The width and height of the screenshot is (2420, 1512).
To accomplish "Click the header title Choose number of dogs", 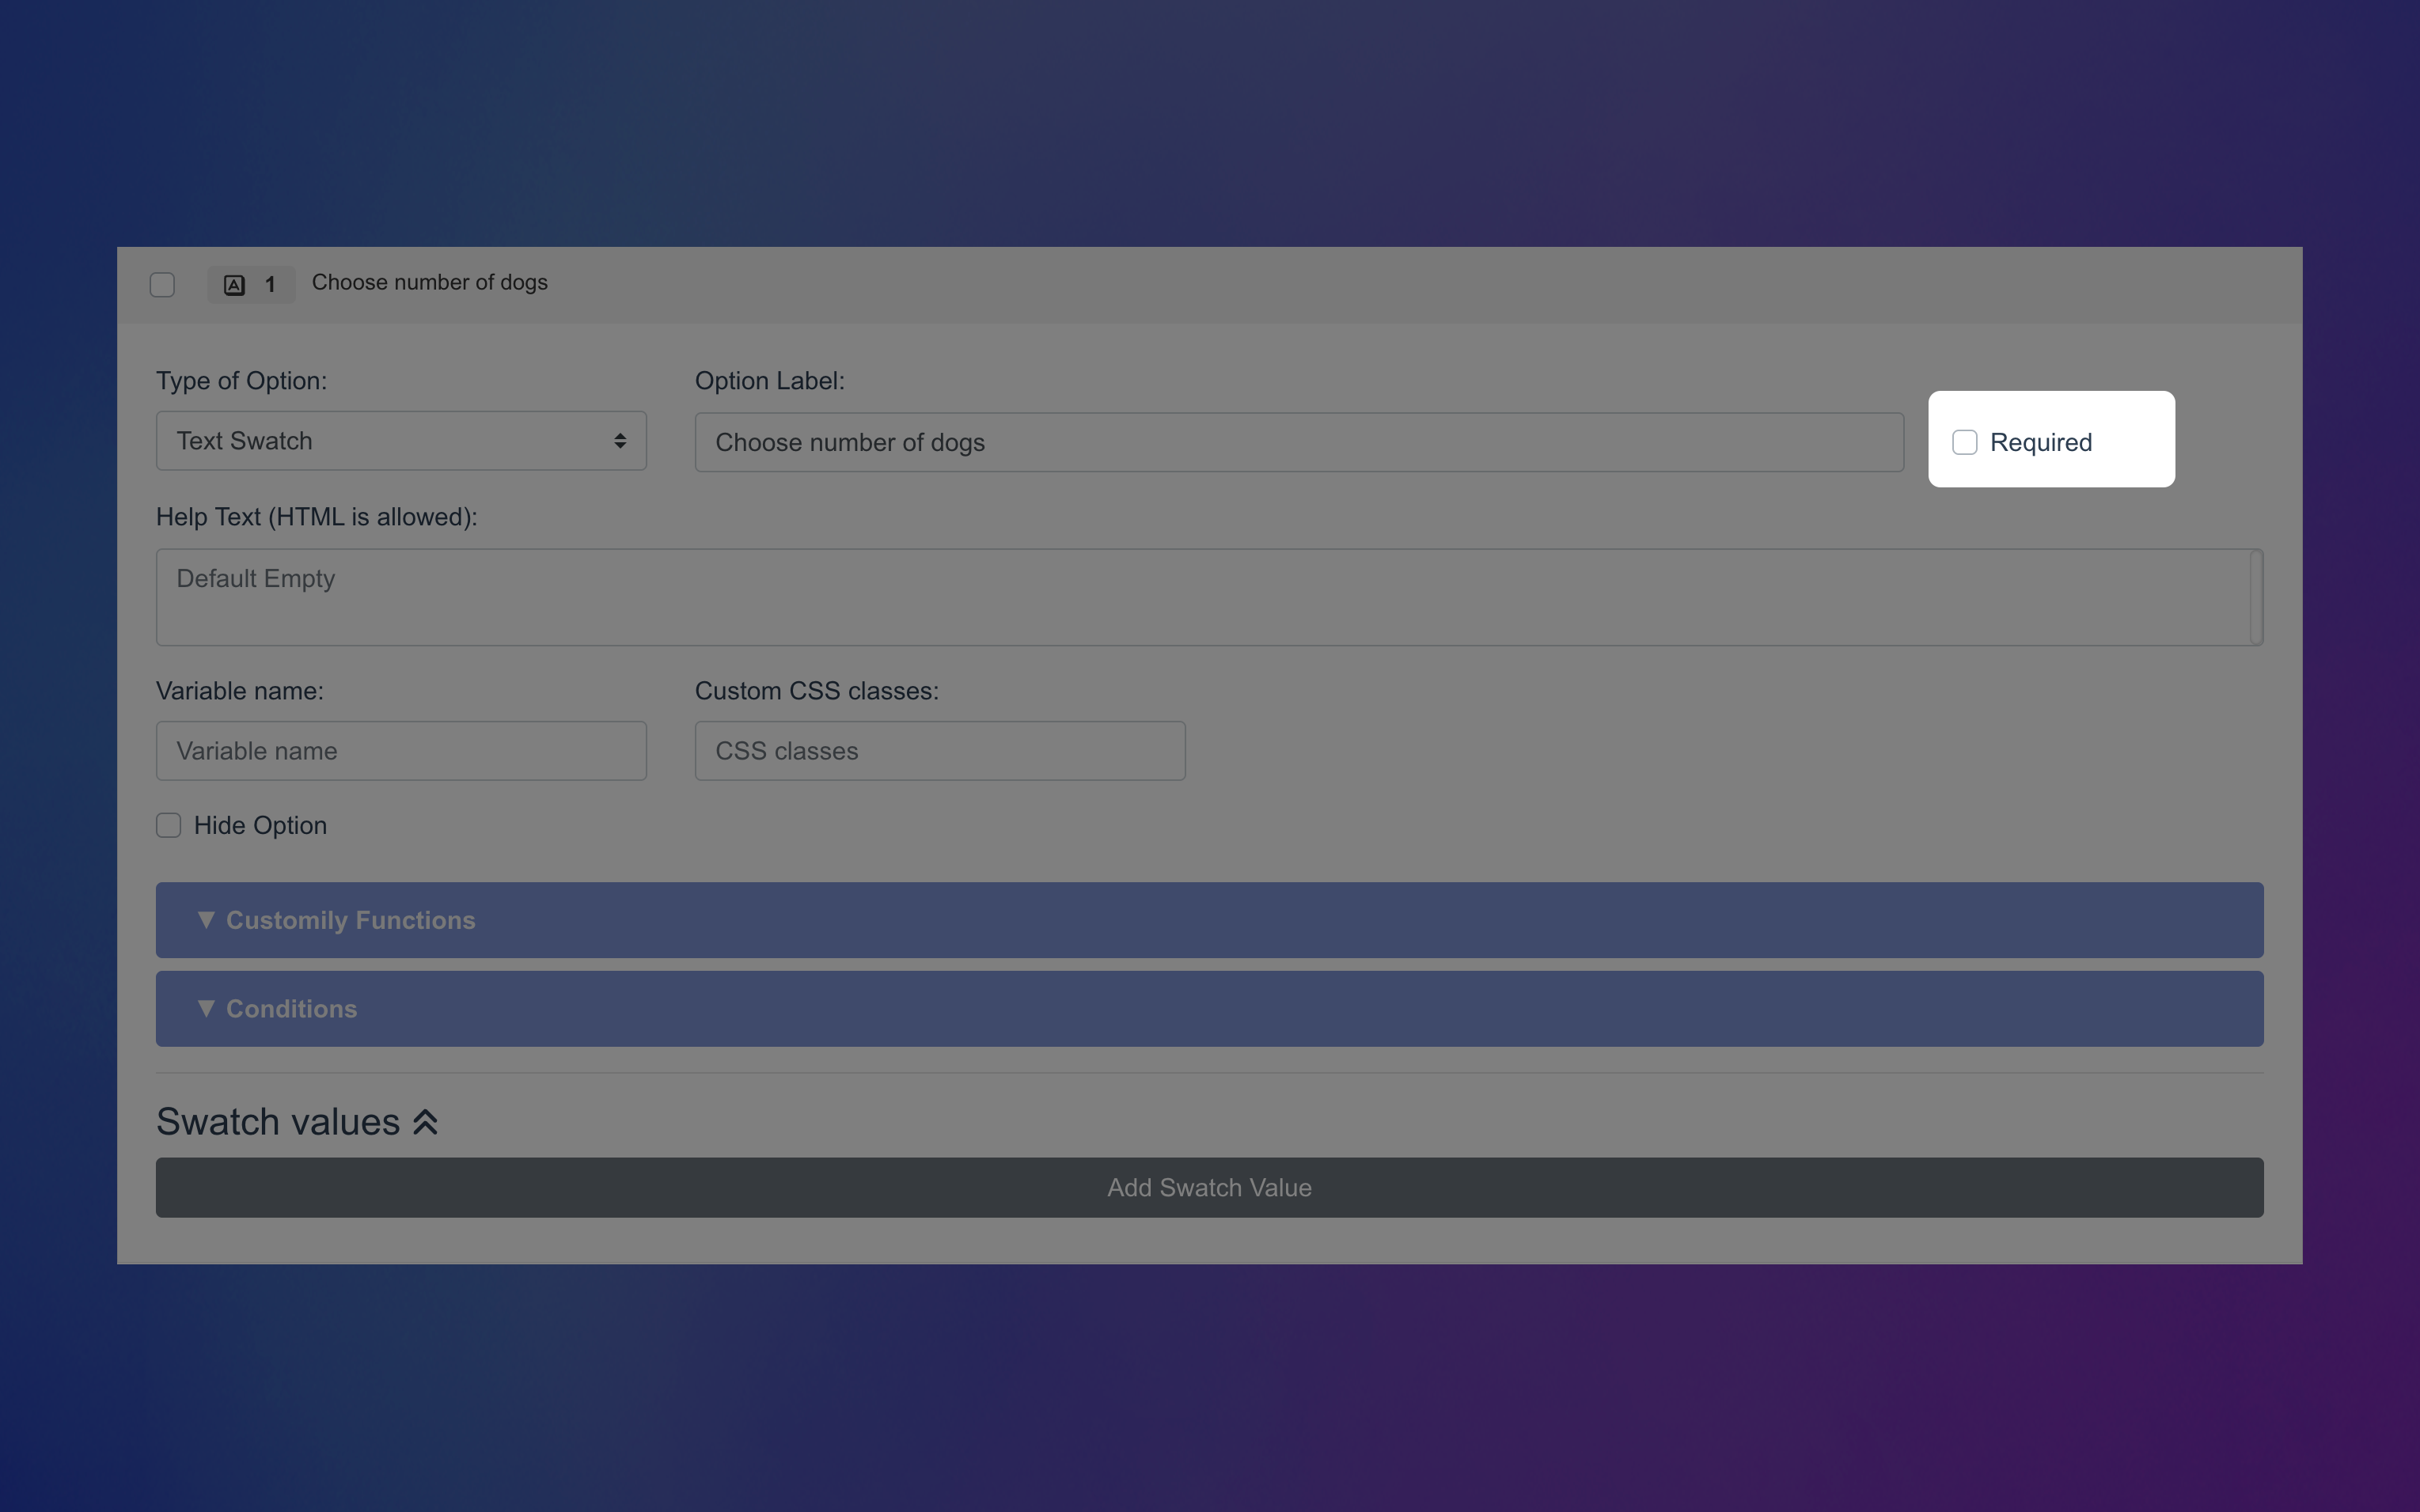I will 430,283.
